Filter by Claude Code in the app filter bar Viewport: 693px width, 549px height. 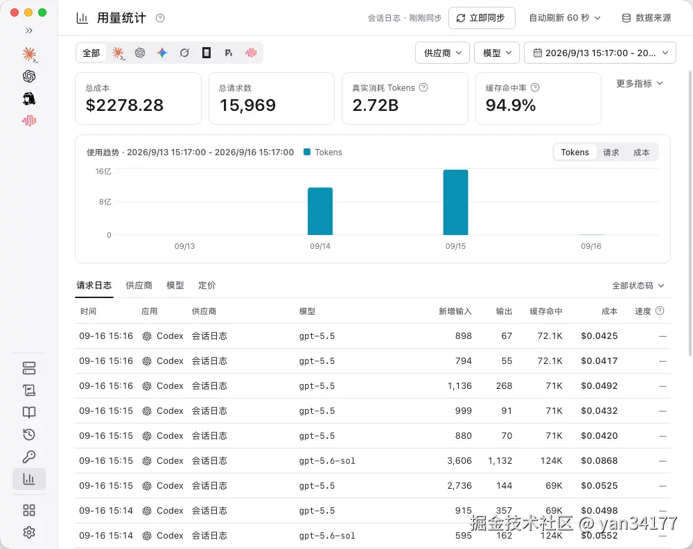(x=118, y=53)
